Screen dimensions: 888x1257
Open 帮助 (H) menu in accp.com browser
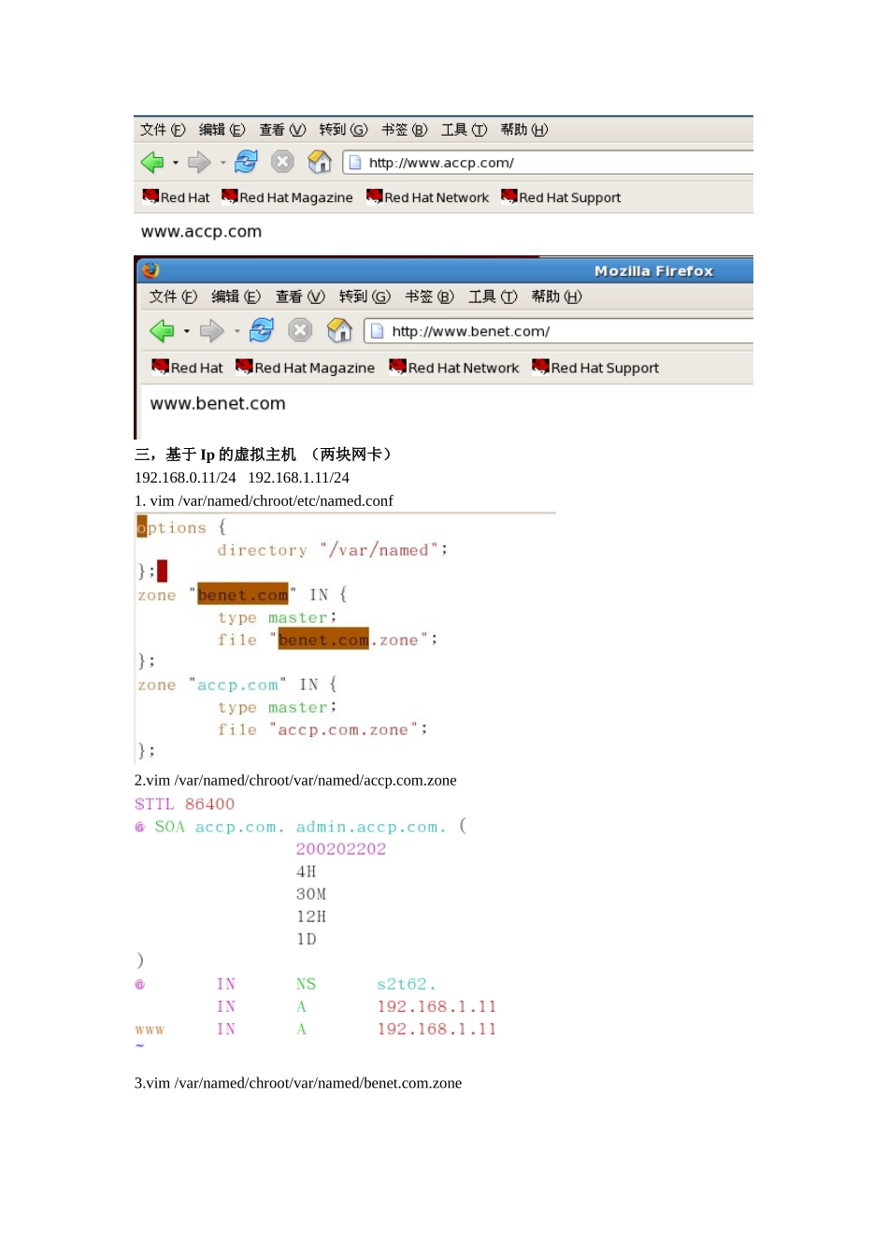[523, 130]
